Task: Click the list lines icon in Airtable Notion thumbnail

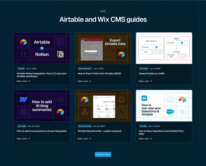Action: coord(60,42)
